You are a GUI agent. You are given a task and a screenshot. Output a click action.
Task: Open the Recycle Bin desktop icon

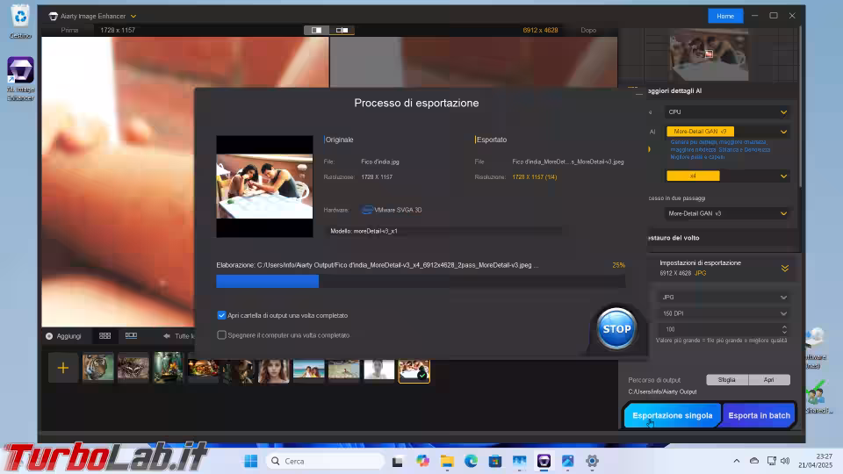pos(20,21)
